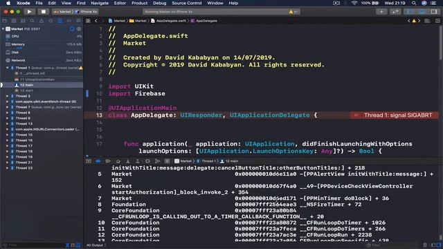Open the Navigate menu
The height and width of the screenshot is (249, 443).
tap(100, 3)
